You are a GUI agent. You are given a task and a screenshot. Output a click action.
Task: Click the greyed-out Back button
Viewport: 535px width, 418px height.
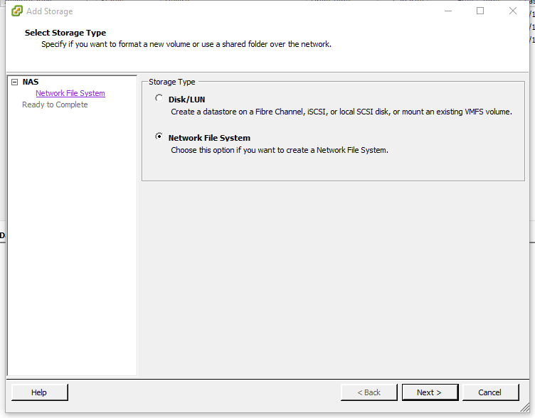(x=369, y=392)
